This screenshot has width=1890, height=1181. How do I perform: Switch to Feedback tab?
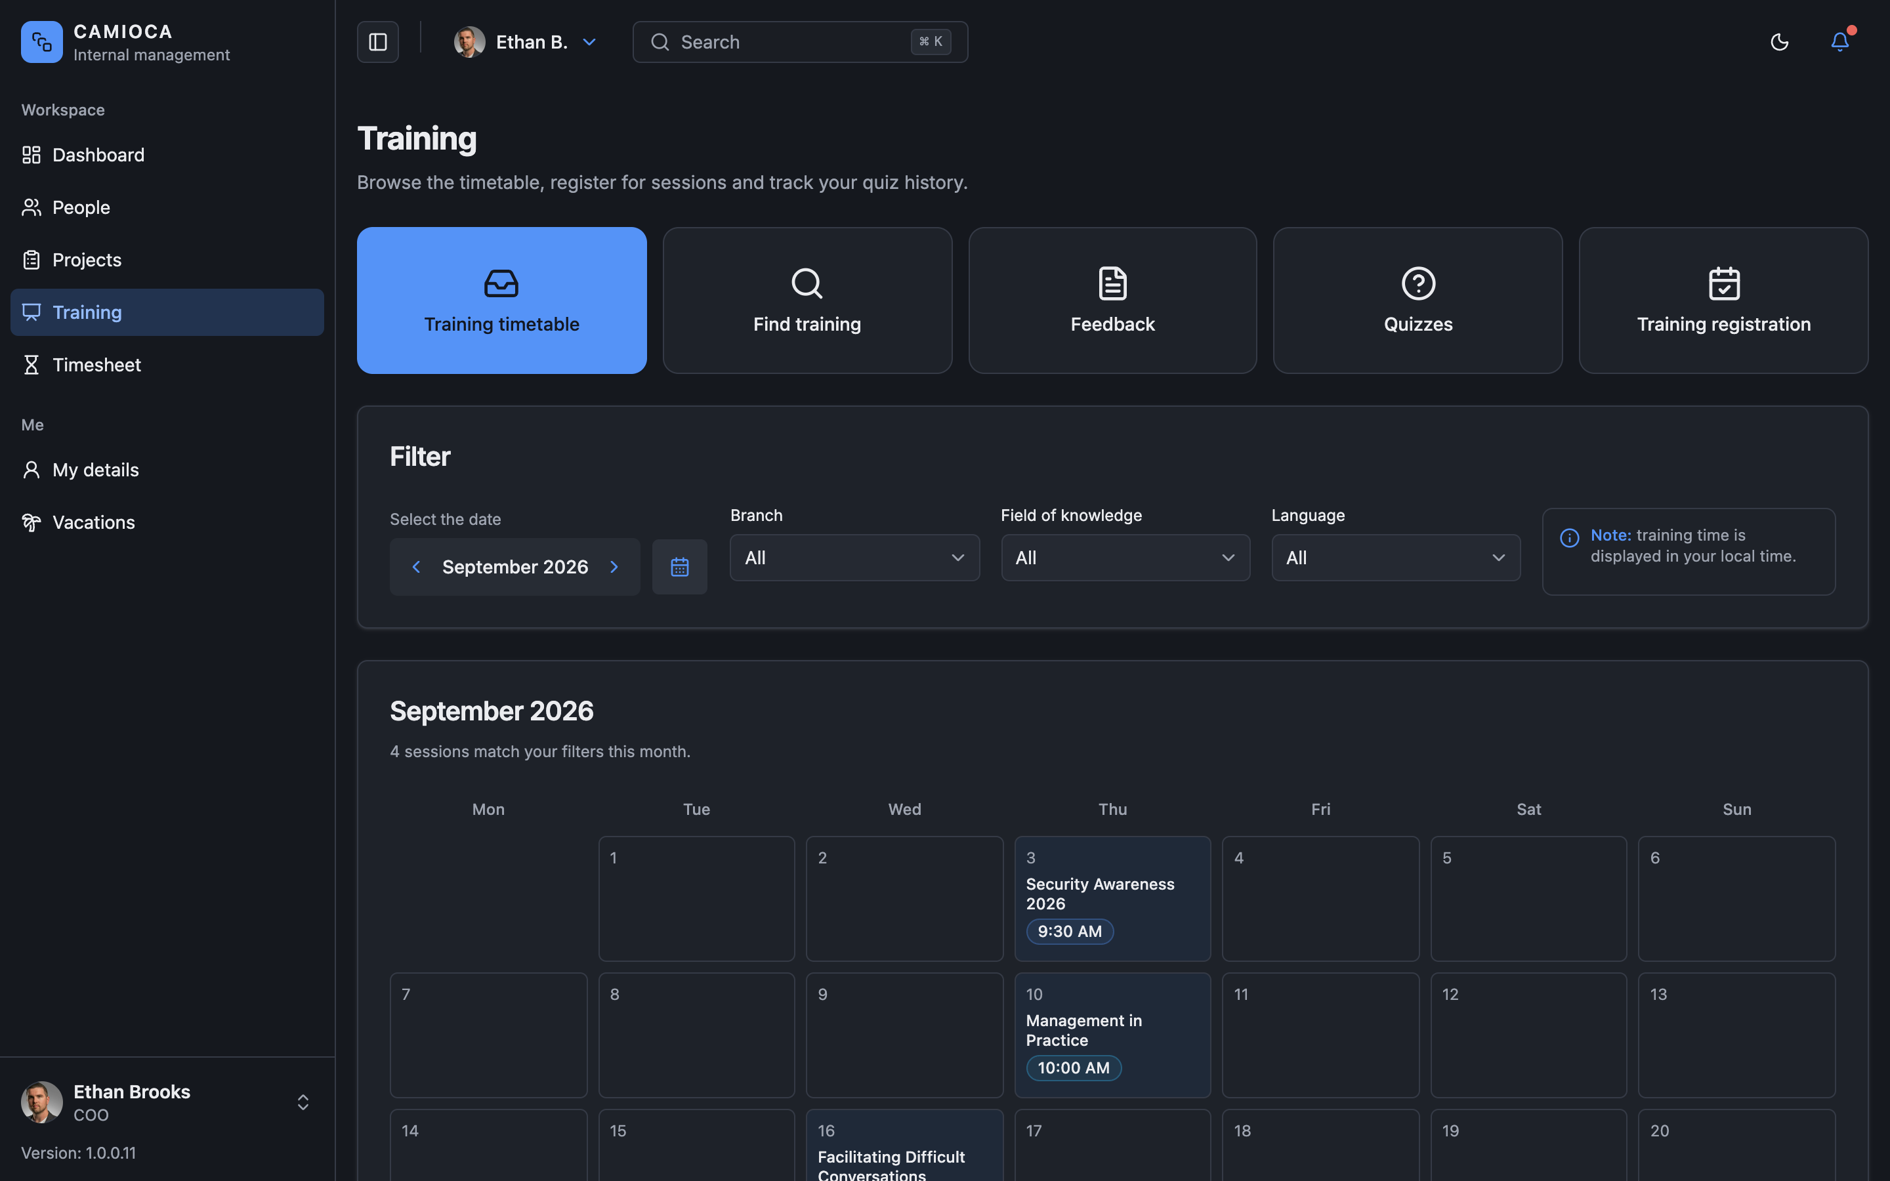(x=1113, y=300)
